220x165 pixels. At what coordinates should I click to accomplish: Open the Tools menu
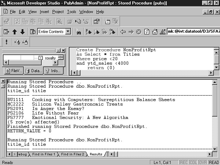click(x=71, y=12)
